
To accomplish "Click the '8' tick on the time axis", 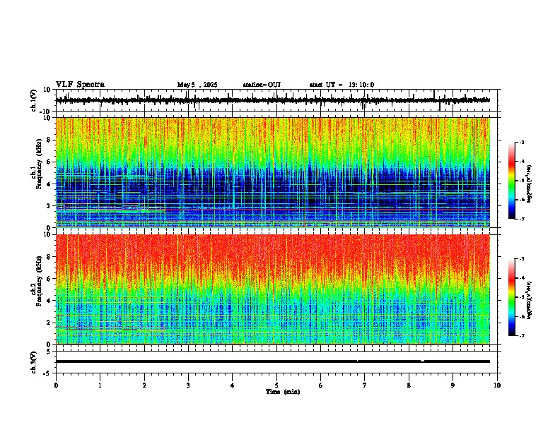I will coord(409,385).
